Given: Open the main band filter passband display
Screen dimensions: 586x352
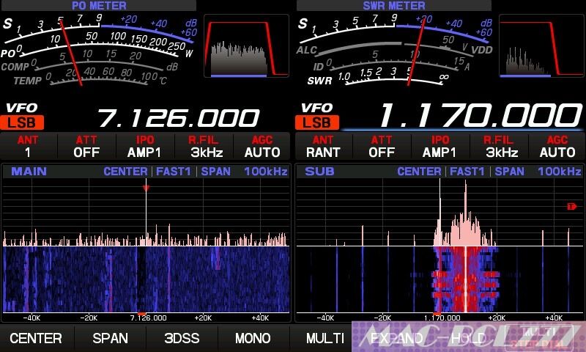Looking at the screenshot, I should (247, 46).
